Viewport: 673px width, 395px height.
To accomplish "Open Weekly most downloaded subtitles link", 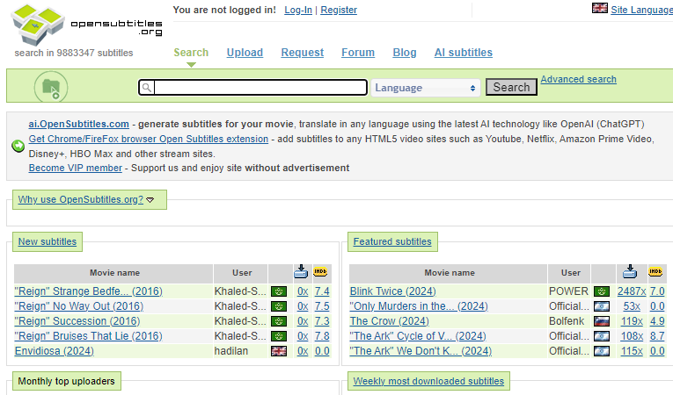I will [x=428, y=381].
